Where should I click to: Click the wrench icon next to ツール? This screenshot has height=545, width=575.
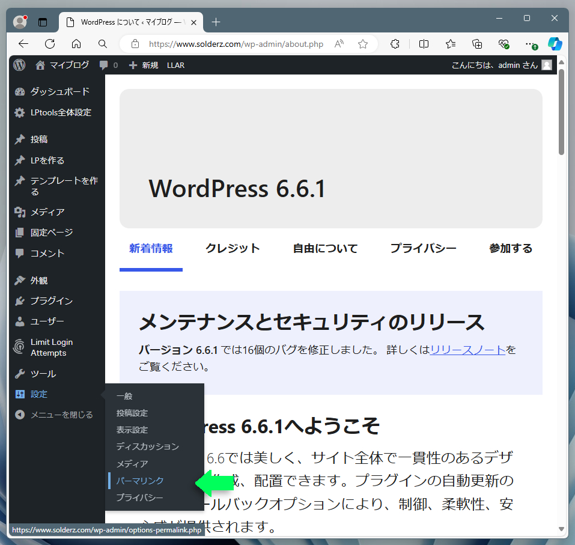tap(19, 374)
